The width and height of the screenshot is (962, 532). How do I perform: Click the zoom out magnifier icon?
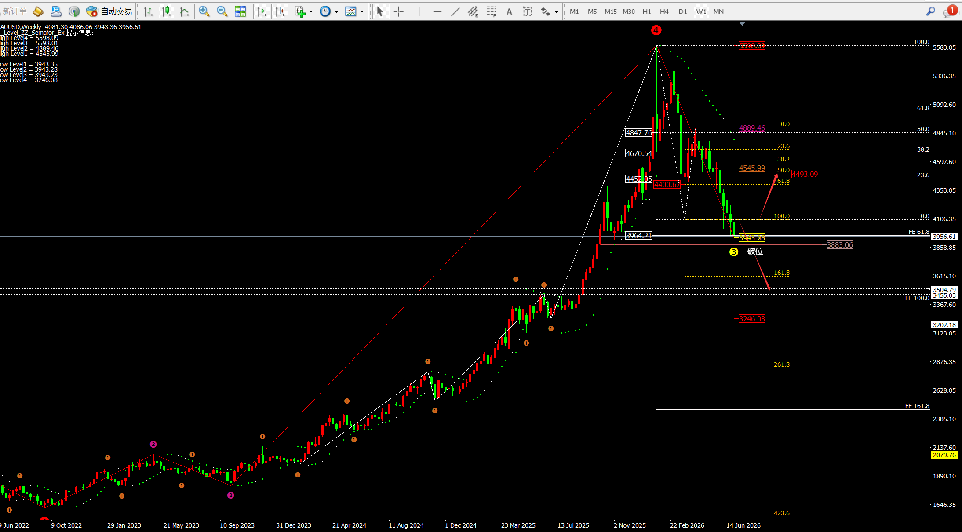pyautogui.click(x=222, y=11)
